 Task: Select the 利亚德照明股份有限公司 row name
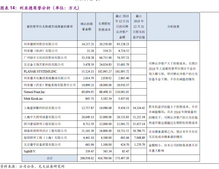[x=40, y=44]
